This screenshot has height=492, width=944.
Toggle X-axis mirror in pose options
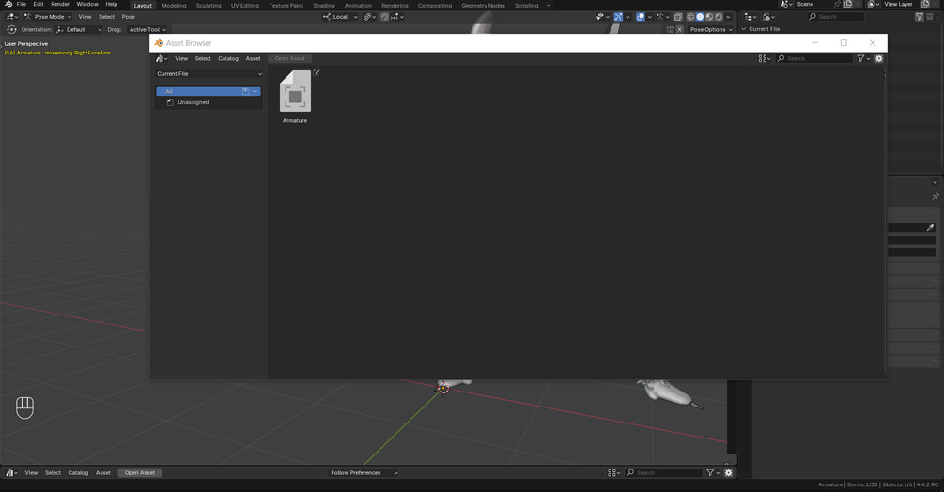[680, 29]
